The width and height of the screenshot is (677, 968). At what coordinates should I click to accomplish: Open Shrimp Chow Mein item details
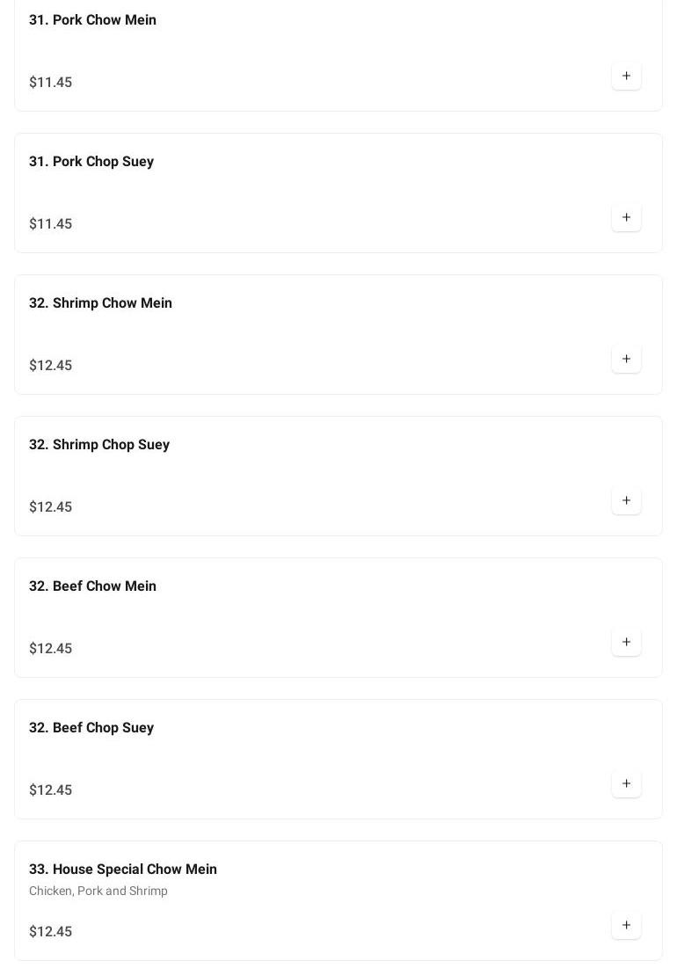100,303
